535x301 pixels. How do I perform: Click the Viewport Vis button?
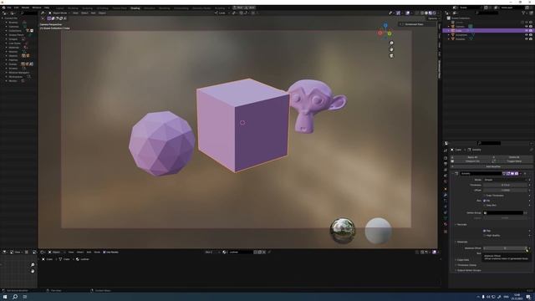click(x=472, y=161)
